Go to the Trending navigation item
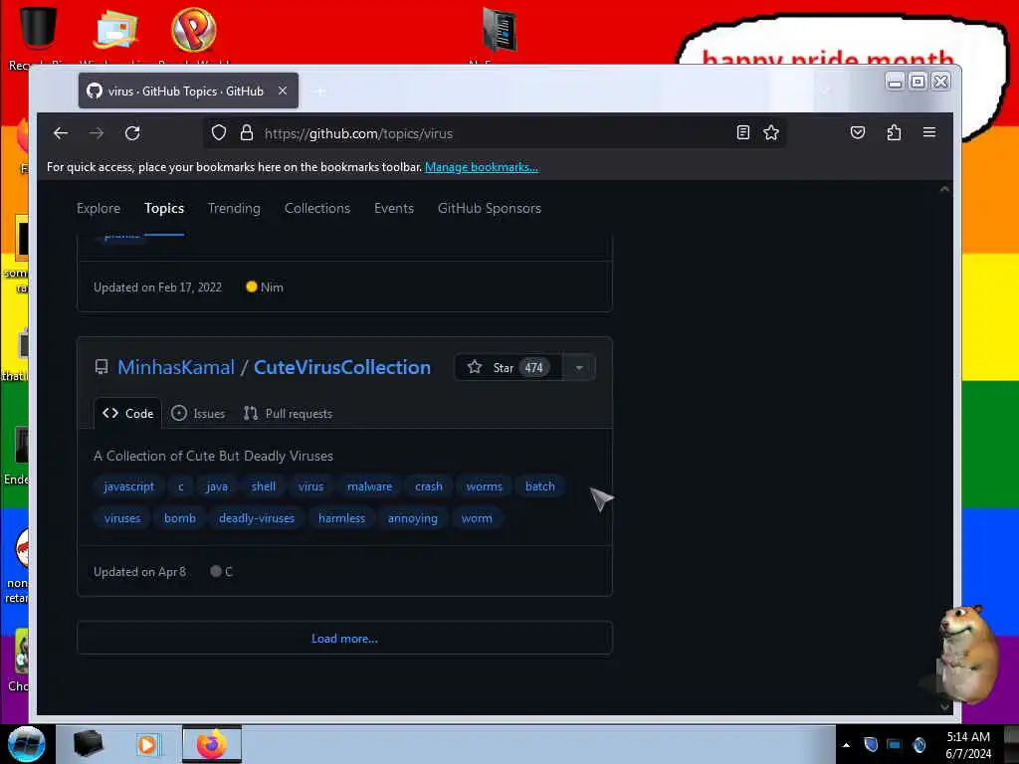The height and width of the screenshot is (764, 1019). [234, 208]
